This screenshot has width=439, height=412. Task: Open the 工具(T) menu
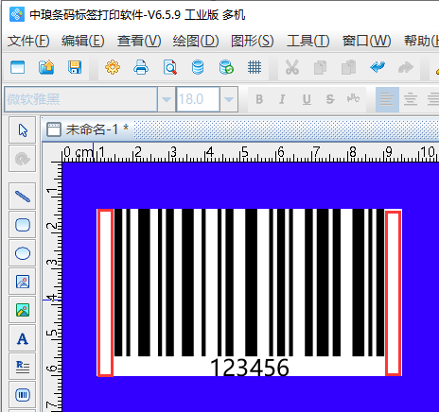[x=308, y=41]
